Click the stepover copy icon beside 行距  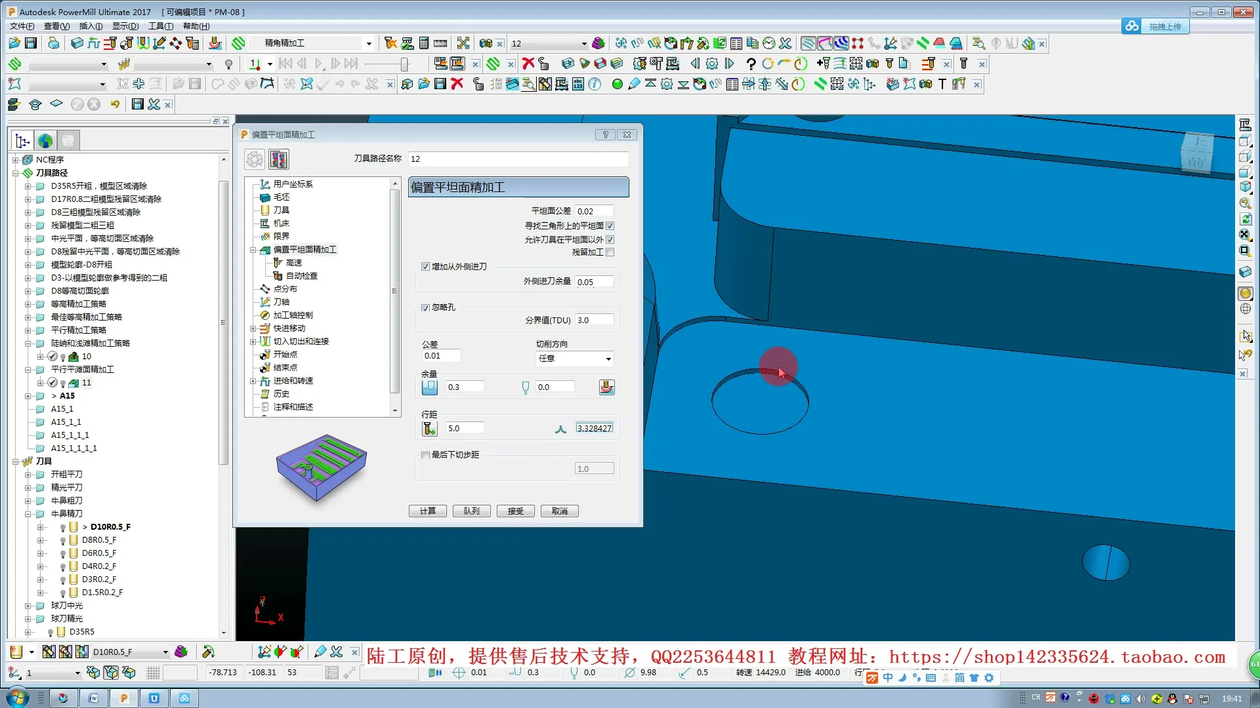click(429, 429)
